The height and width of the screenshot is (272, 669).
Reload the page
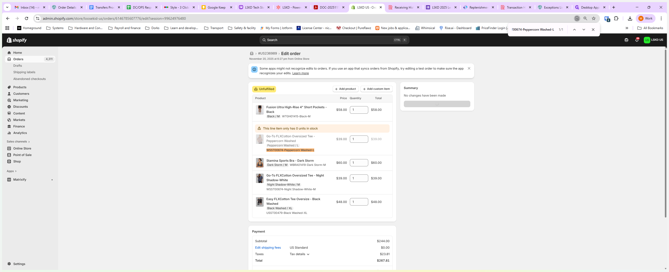click(x=26, y=18)
